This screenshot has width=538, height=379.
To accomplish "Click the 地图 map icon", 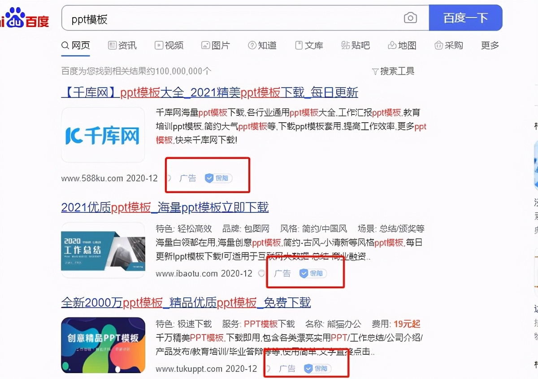I will pos(392,45).
